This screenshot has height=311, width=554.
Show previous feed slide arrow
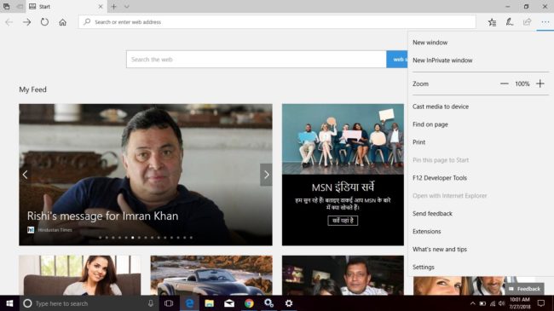pyautogui.click(x=25, y=175)
